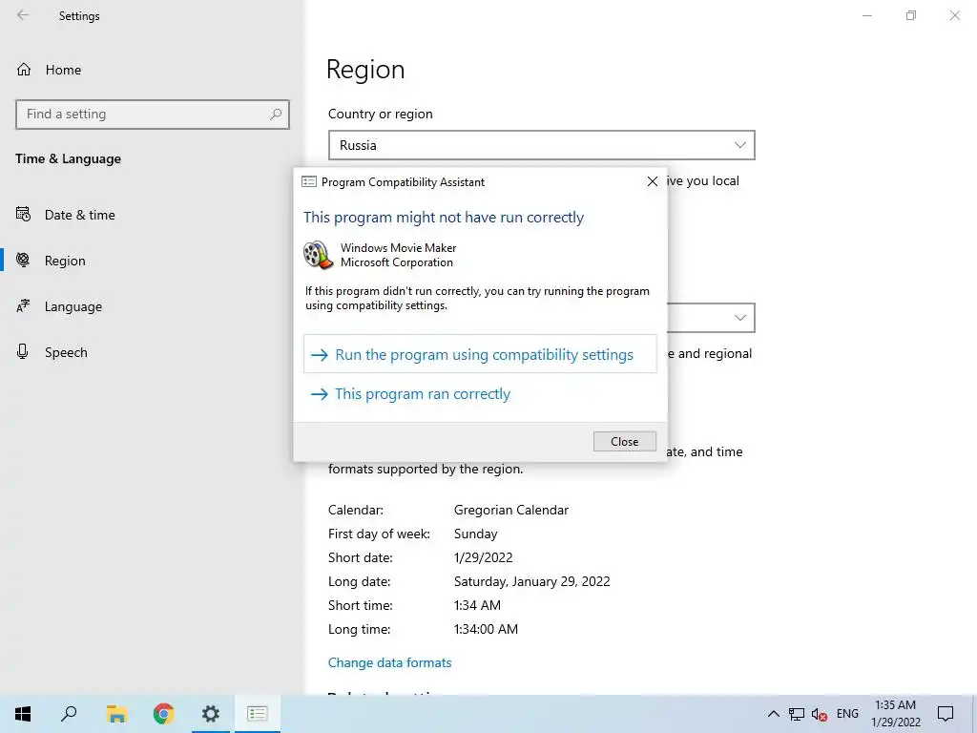Launch Google Chrome from the taskbar
Screen dimensions: 977x733
(x=163, y=714)
